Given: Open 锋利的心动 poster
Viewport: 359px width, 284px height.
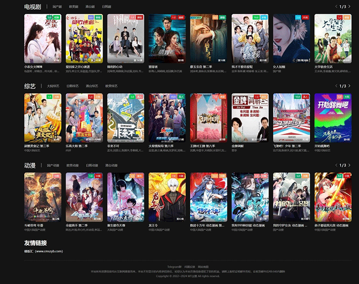Looking at the screenshot, I should tap(126, 38).
